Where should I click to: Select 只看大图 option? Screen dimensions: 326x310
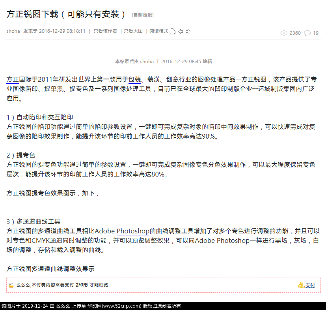(133, 31)
